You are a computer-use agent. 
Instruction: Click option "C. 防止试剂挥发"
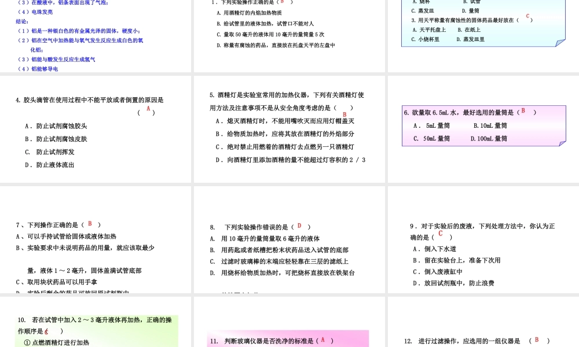coord(50,152)
